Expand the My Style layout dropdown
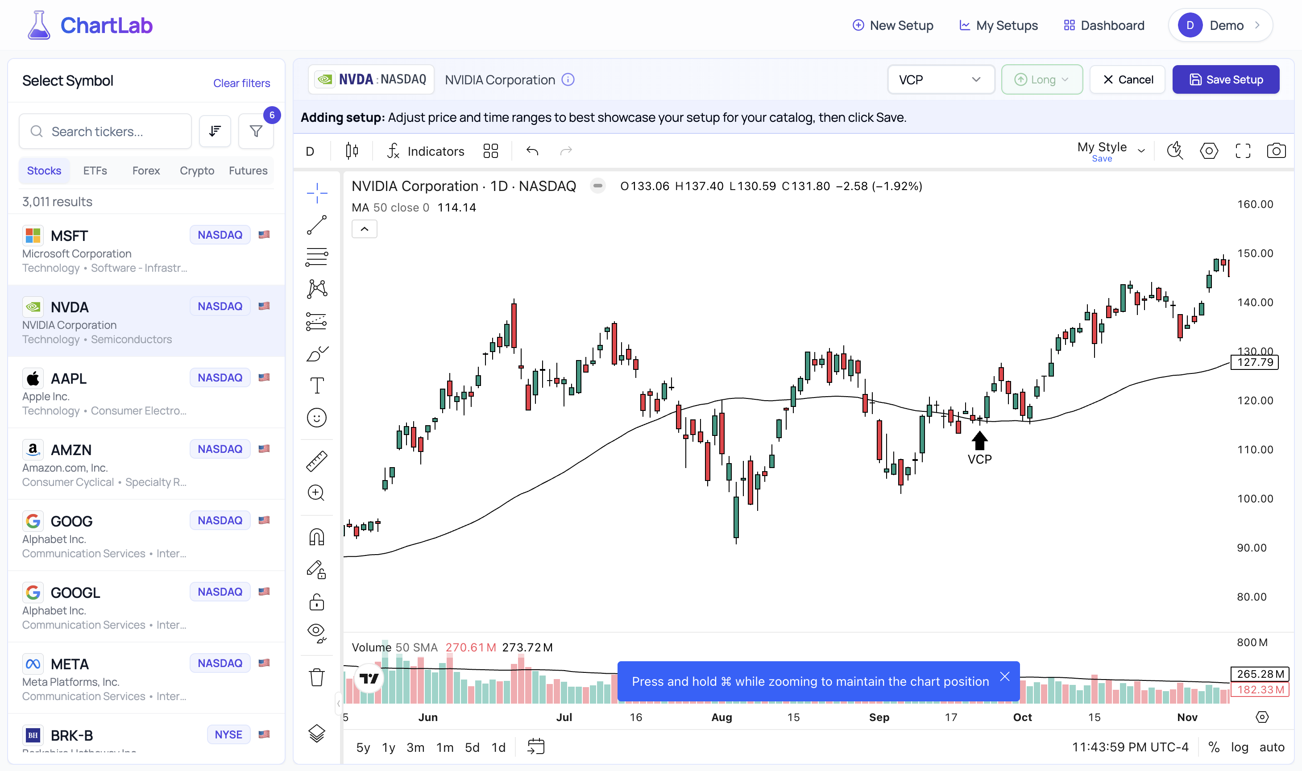1302x771 pixels. pyautogui.click(x=1141, y=151)
